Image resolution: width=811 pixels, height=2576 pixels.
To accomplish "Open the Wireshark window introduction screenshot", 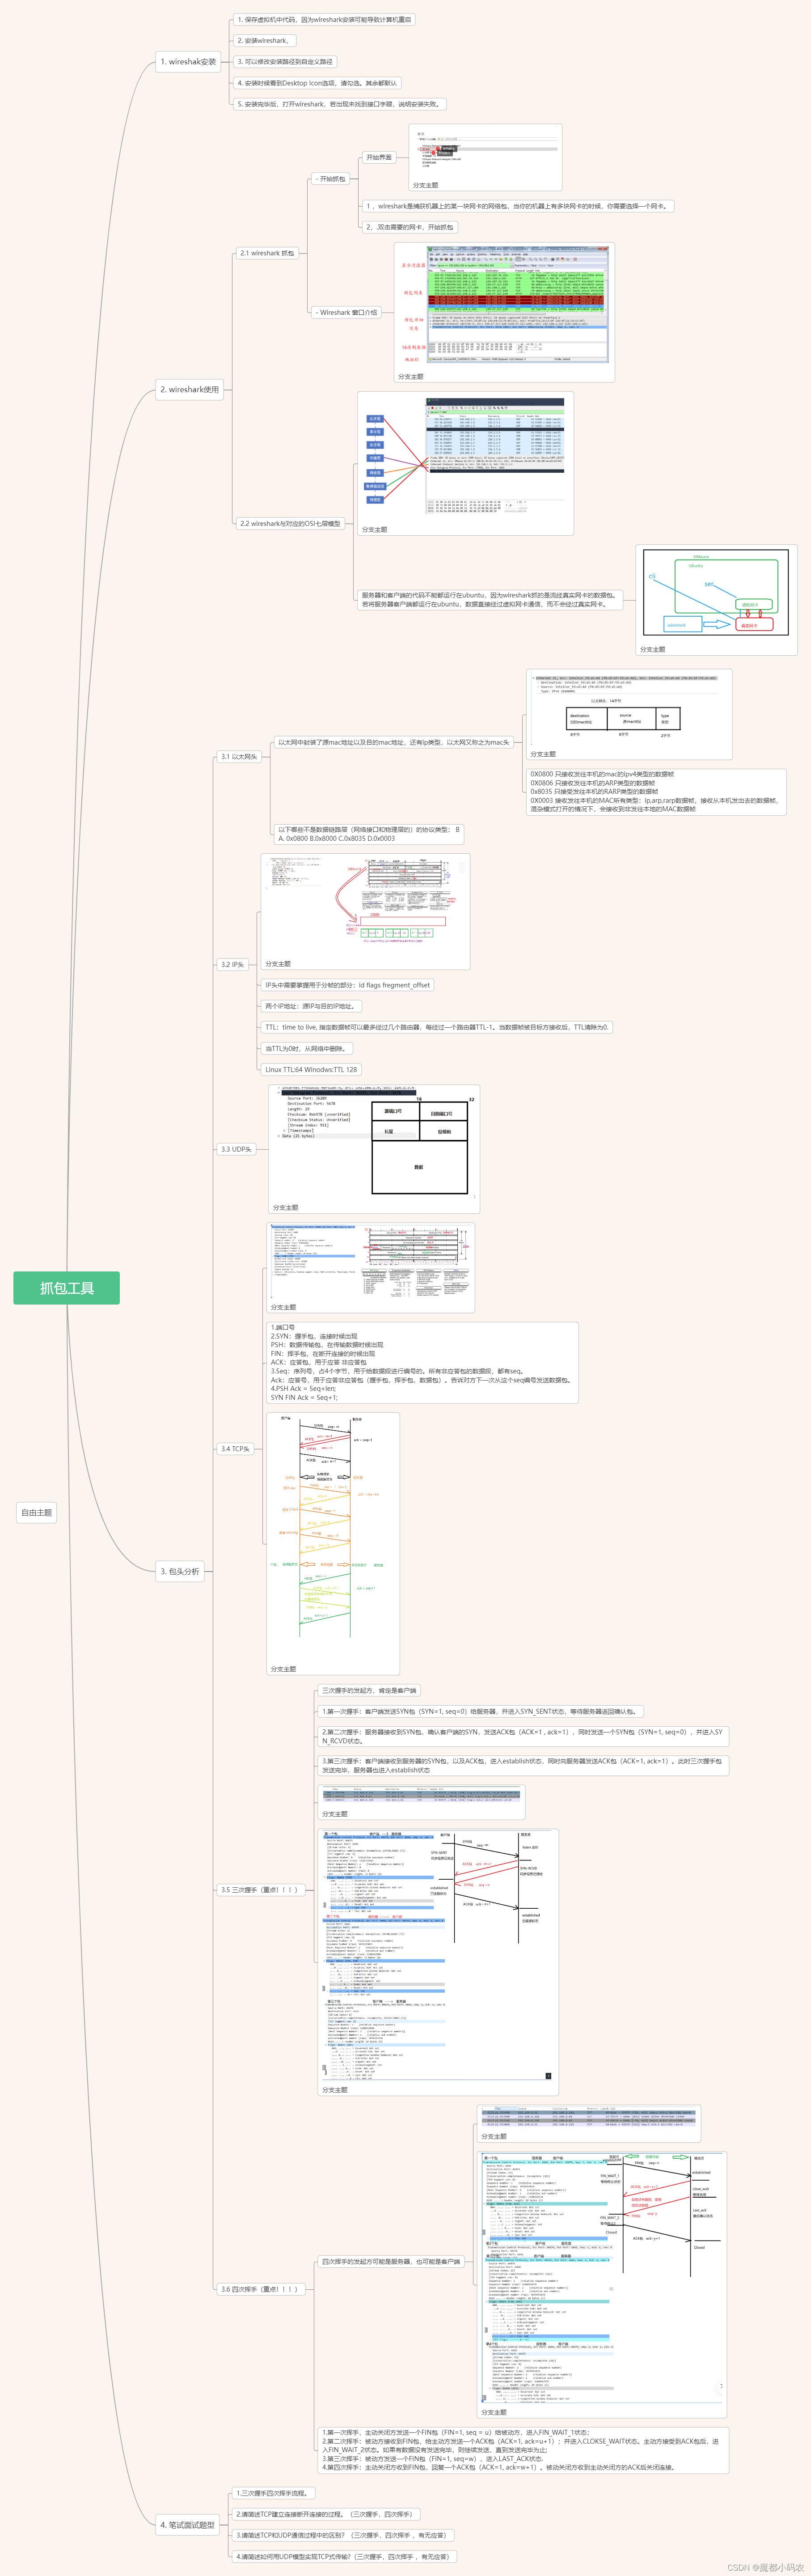I will tap(504, 312).
